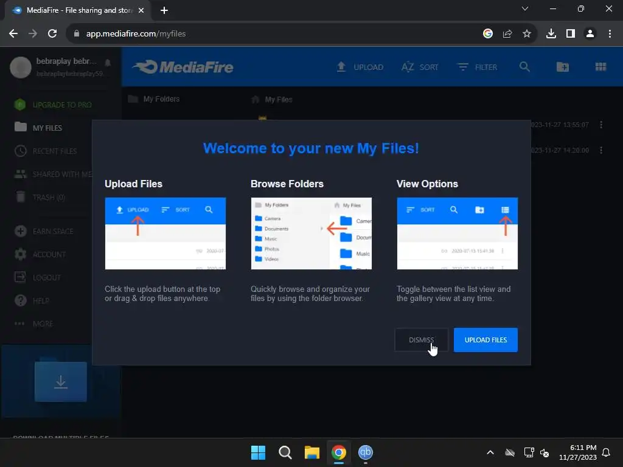
Task: Go forward in the browser
Action: pos(33,34)
